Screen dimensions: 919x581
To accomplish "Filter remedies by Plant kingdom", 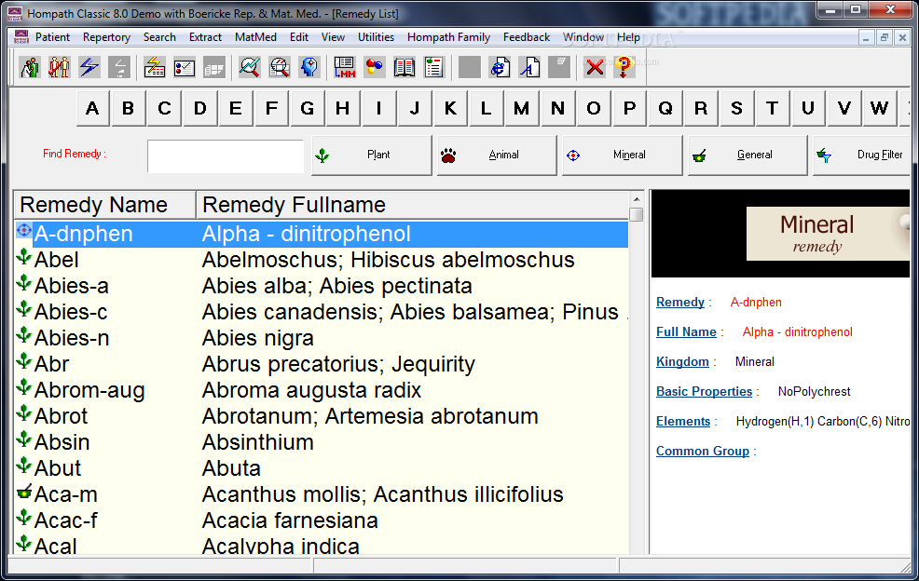I will tap(372, 155).
